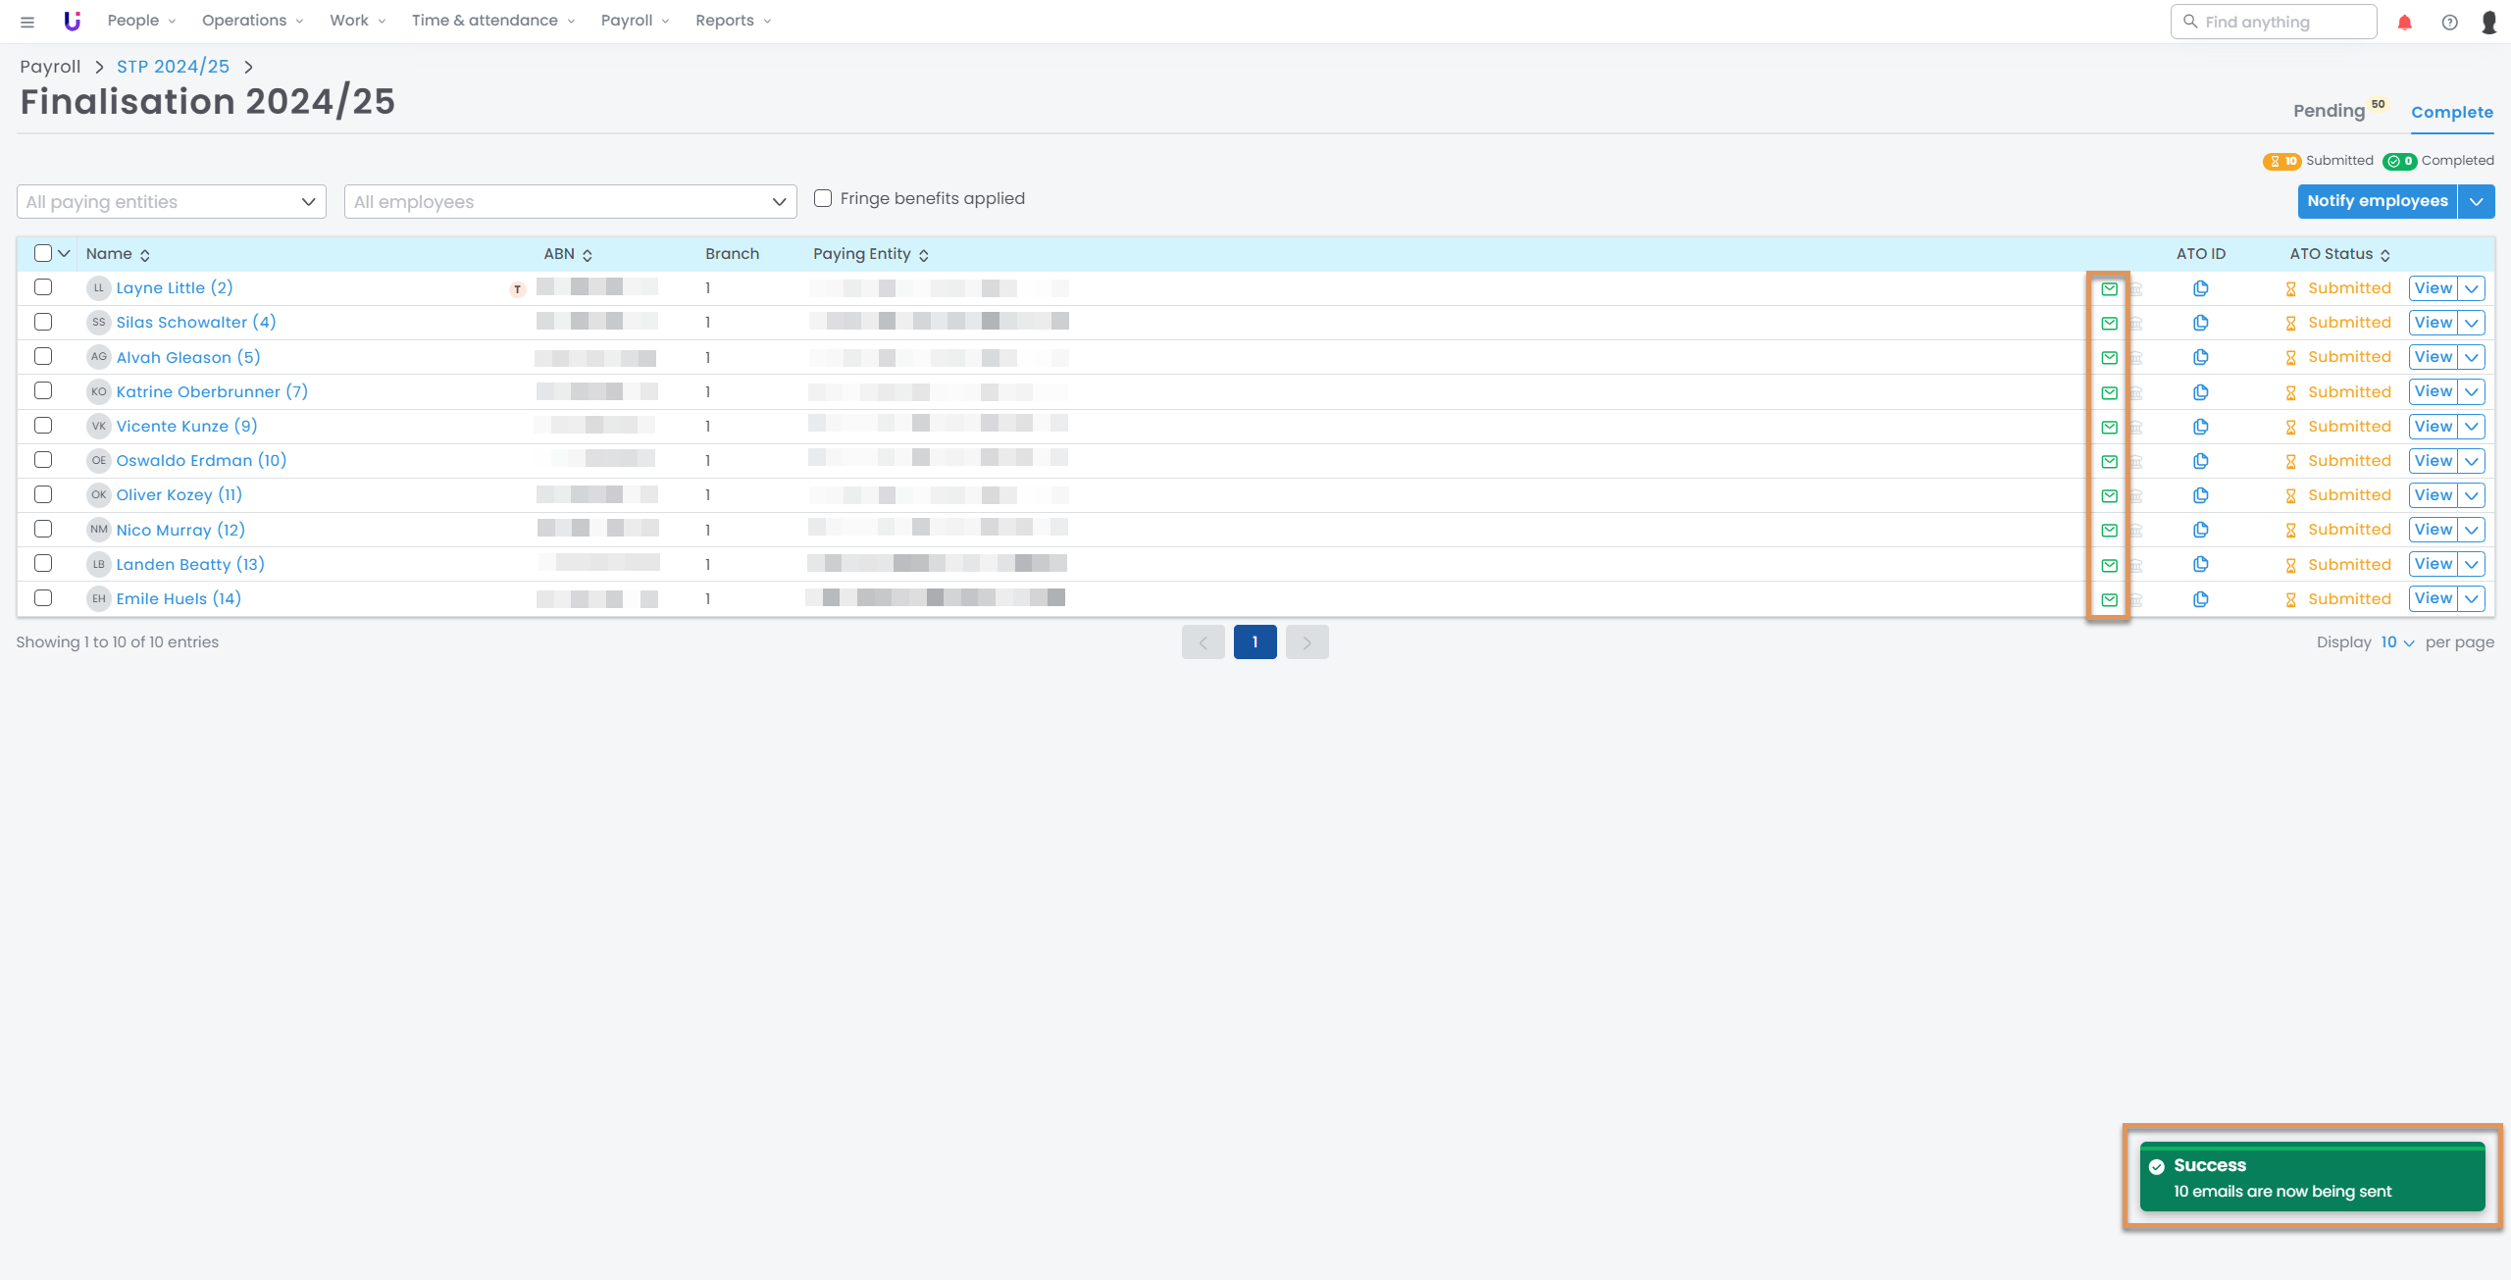
Task: Open the user profile avatar icon
Action: pos(2488,22)
